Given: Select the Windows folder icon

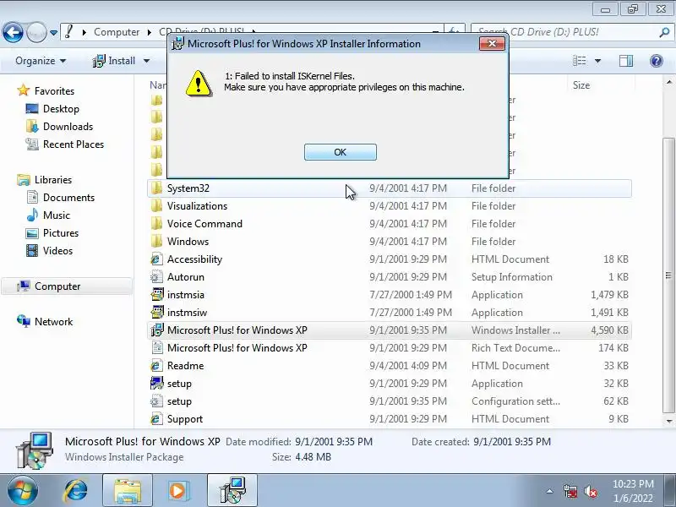Looking at the screenshot, I should coord(157,241).
